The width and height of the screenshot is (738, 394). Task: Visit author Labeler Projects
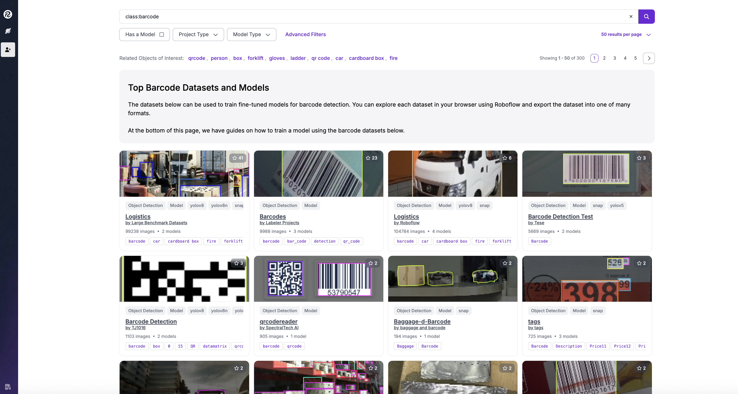point(279,223)
